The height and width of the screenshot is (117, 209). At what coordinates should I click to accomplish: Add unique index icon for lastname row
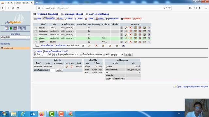140,35
